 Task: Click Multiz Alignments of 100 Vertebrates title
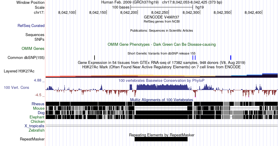[x=162, y=100]
